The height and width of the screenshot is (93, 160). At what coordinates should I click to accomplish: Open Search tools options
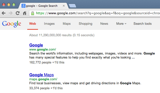142,24
